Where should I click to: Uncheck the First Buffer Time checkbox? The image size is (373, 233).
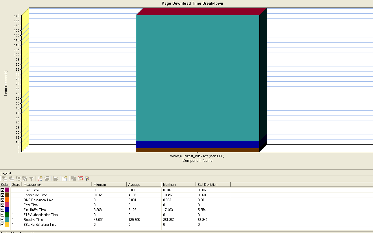[x=3, y=210]
